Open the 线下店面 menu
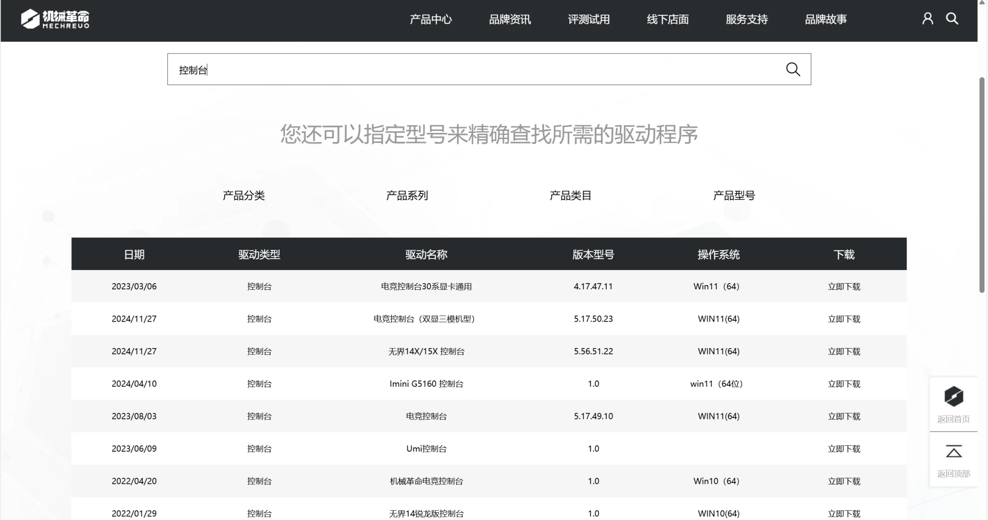 point(668,19)
